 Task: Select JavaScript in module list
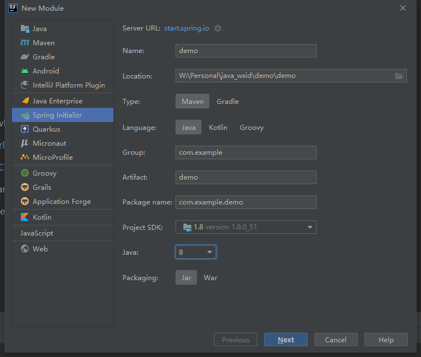coord(63,233)
